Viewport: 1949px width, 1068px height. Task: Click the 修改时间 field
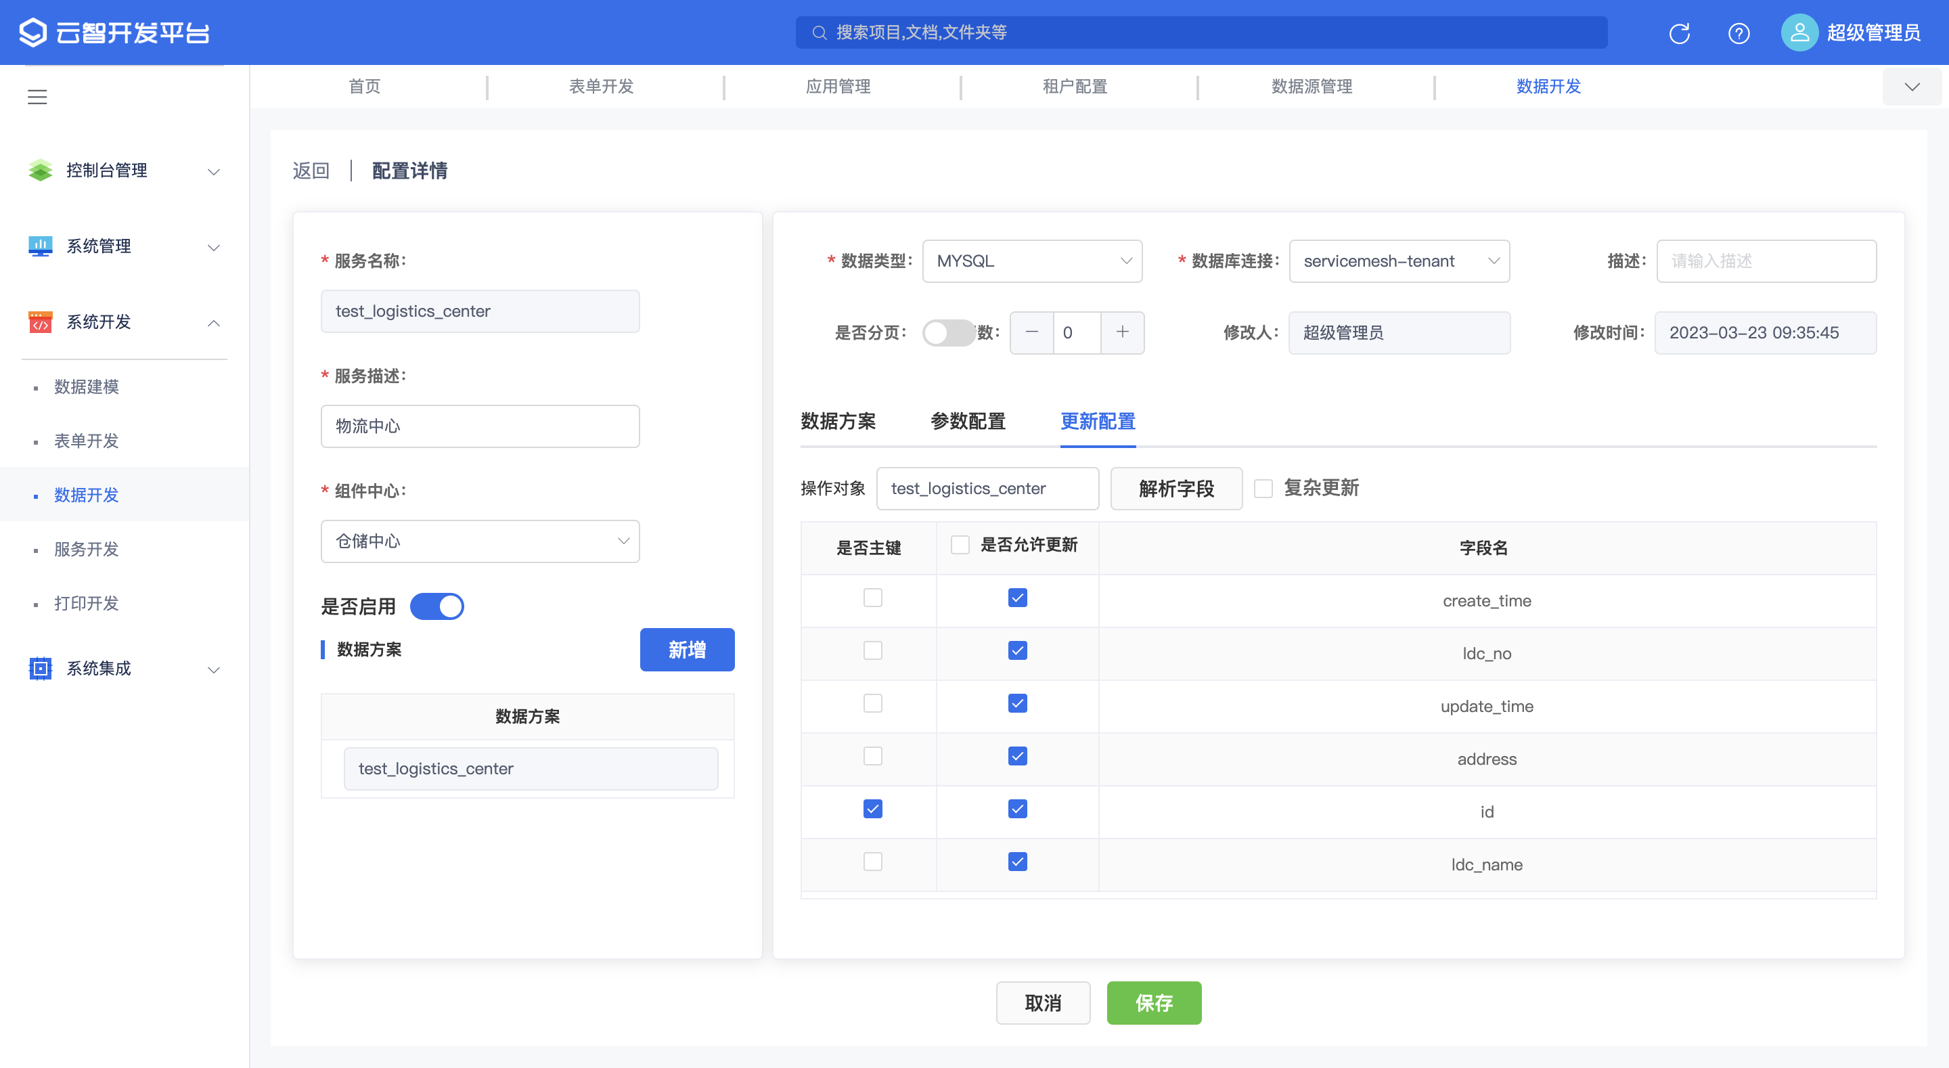tap(1765, 332)
